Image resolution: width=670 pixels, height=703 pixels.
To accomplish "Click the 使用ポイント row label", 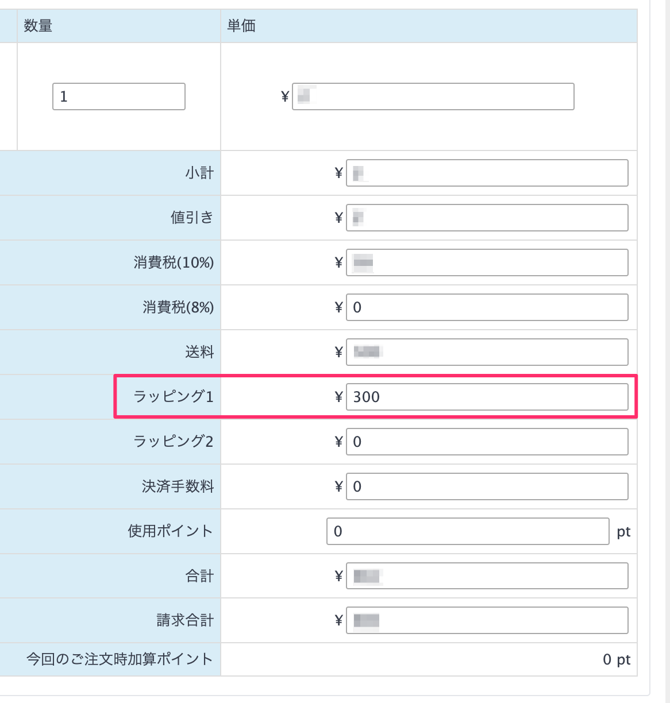I will pyautogui.click(x=170, y=531).
